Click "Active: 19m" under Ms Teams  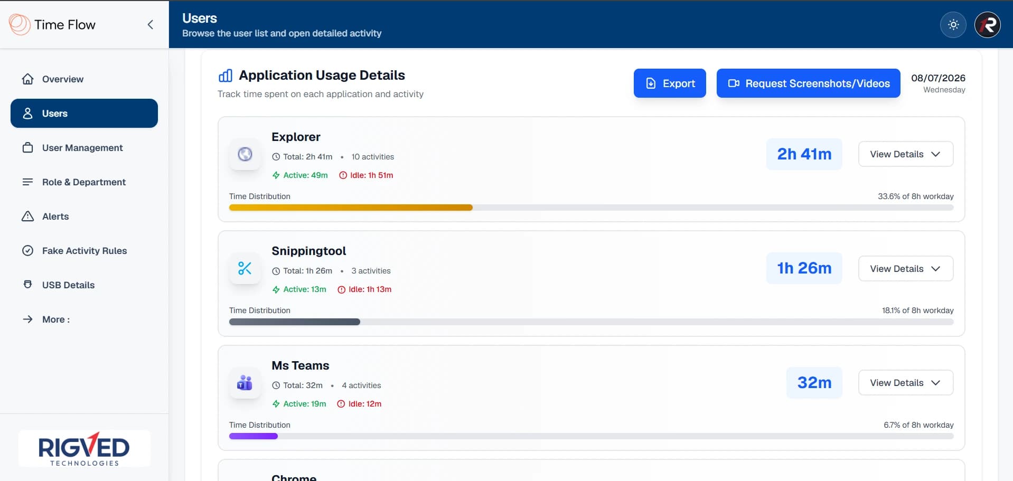tap(299, 404)
